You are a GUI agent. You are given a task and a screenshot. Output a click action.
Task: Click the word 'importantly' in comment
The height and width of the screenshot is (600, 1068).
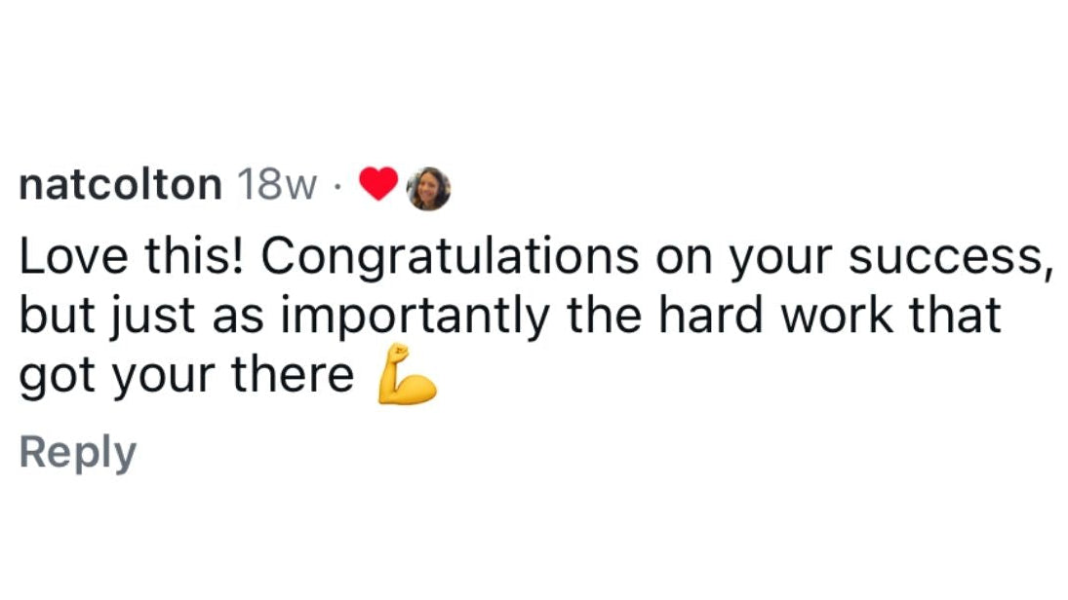(x=415, y=317)
